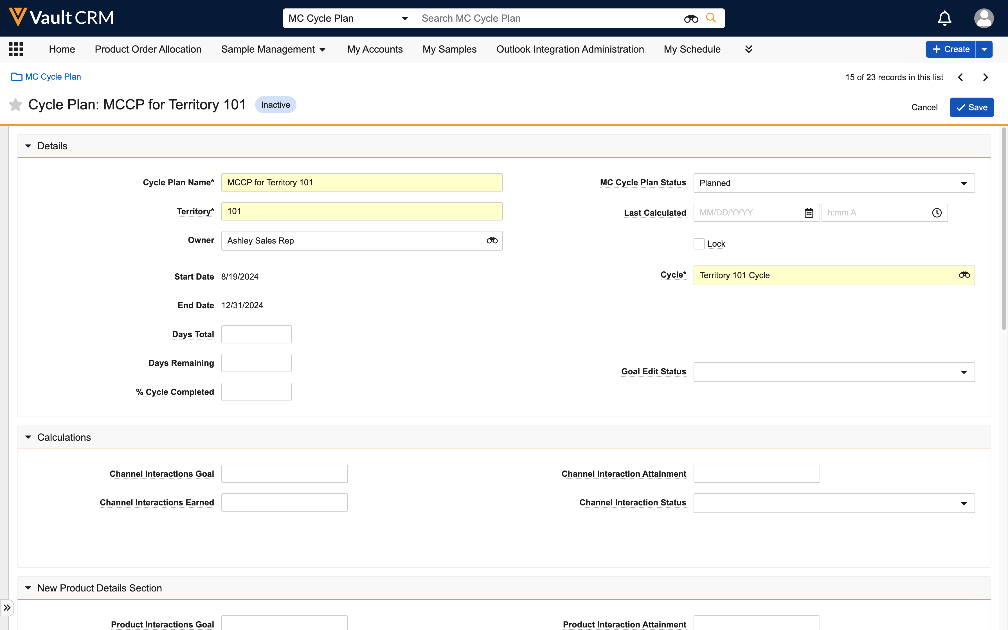Open the My Accounts tab

pos(374,49)
